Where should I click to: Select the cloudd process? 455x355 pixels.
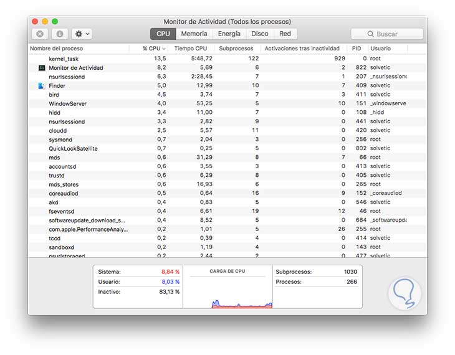(228, 131)
